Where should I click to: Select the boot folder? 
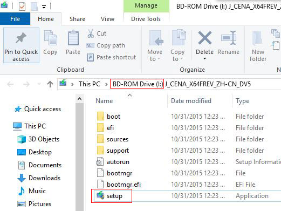point(113,117)
